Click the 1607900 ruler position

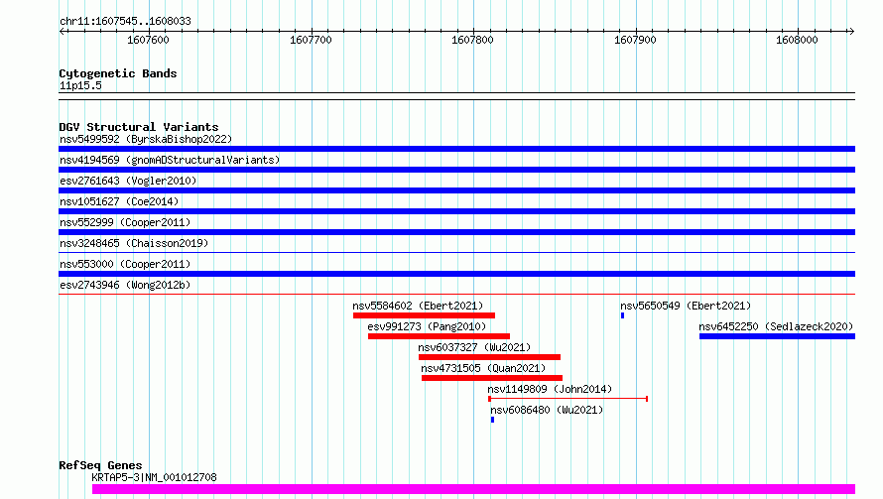tap(635, 40)
